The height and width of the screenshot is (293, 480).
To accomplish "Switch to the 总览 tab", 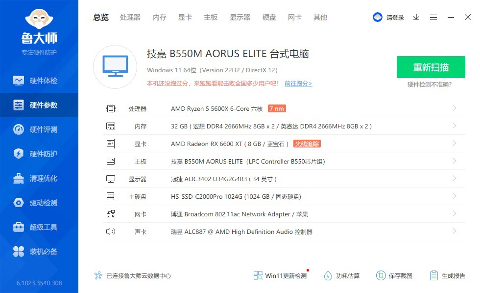I will click(101, 18).
